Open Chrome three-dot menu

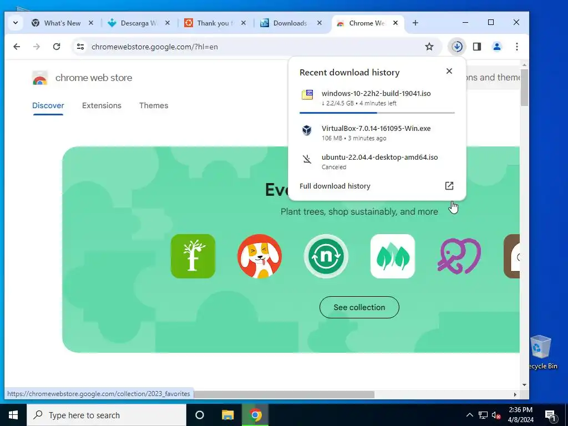tap(517, 47)
